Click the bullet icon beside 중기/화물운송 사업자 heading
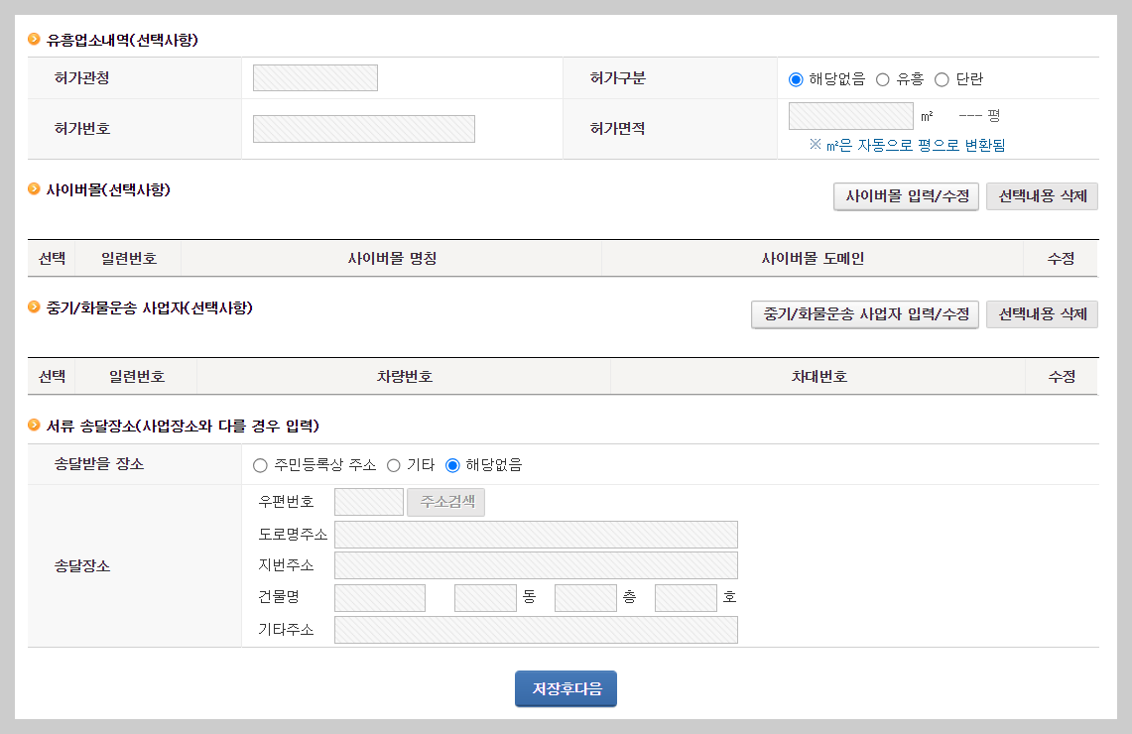 point(32,306)
